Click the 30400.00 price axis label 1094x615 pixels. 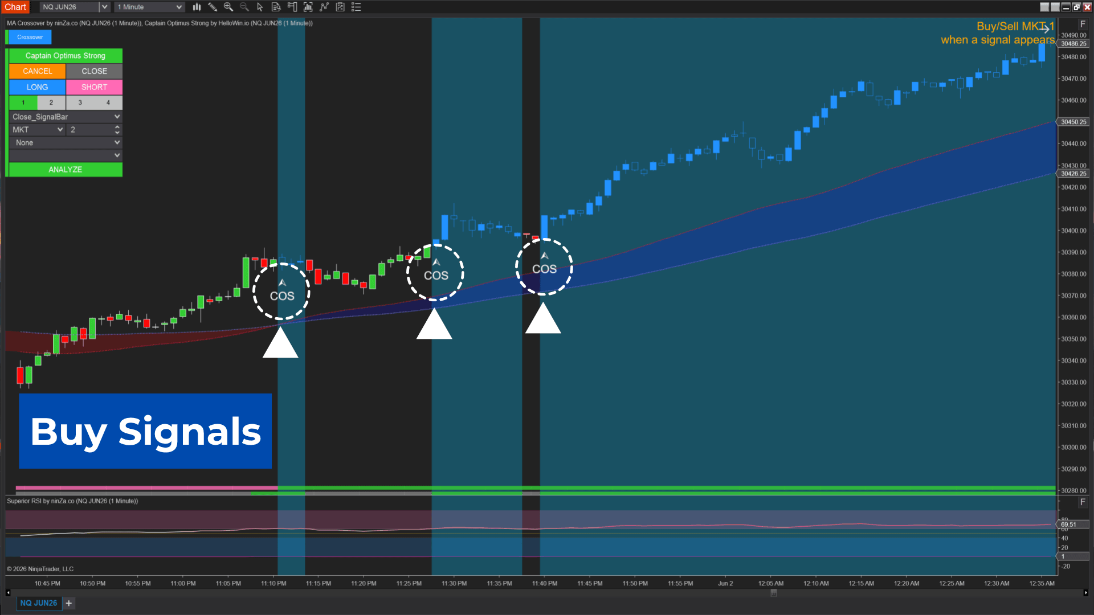click(1073, 231)
